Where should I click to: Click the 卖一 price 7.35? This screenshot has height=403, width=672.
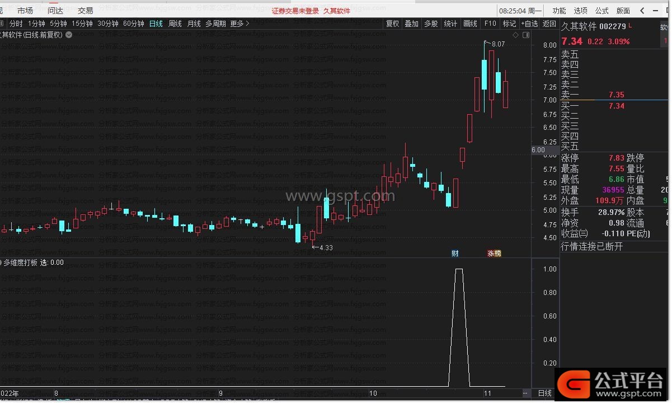click(617, 95)
